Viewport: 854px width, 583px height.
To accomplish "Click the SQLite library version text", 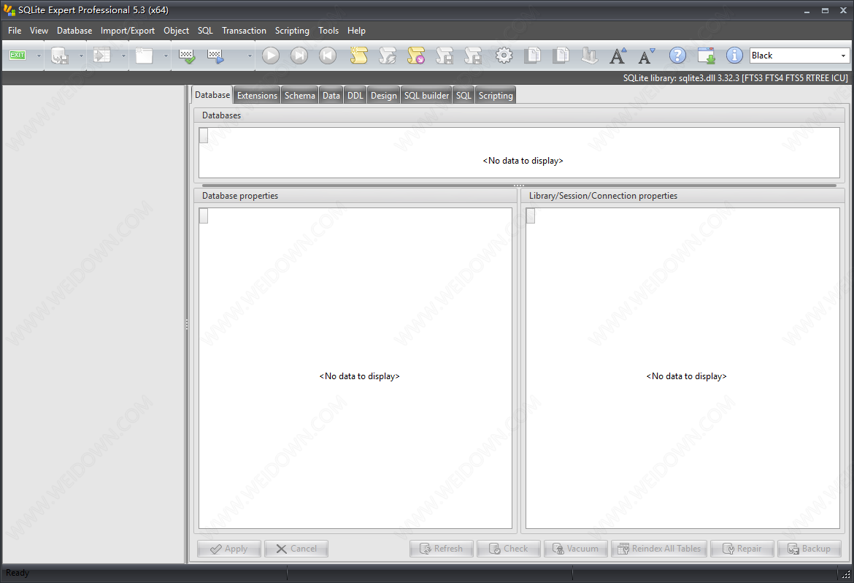I will click(735, 78).
